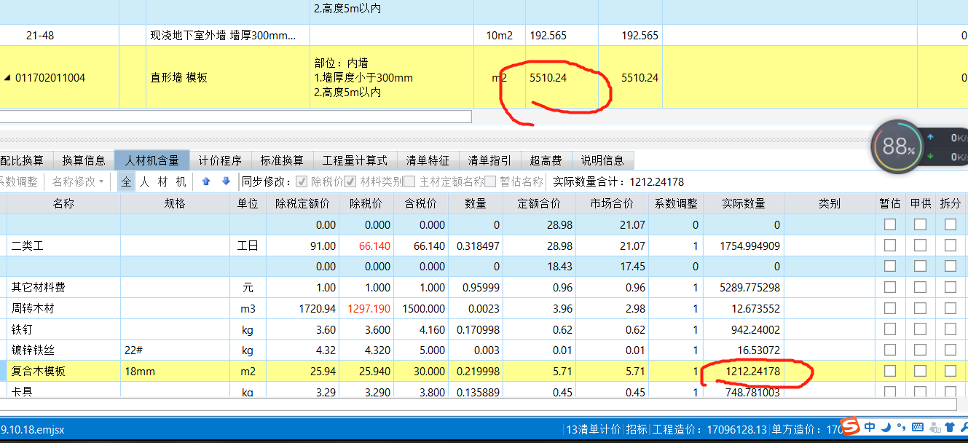Click the moon icon in Sogou toolbar

[886, 427]
